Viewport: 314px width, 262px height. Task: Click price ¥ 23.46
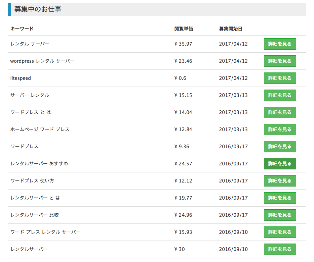(x=183, y=61)
